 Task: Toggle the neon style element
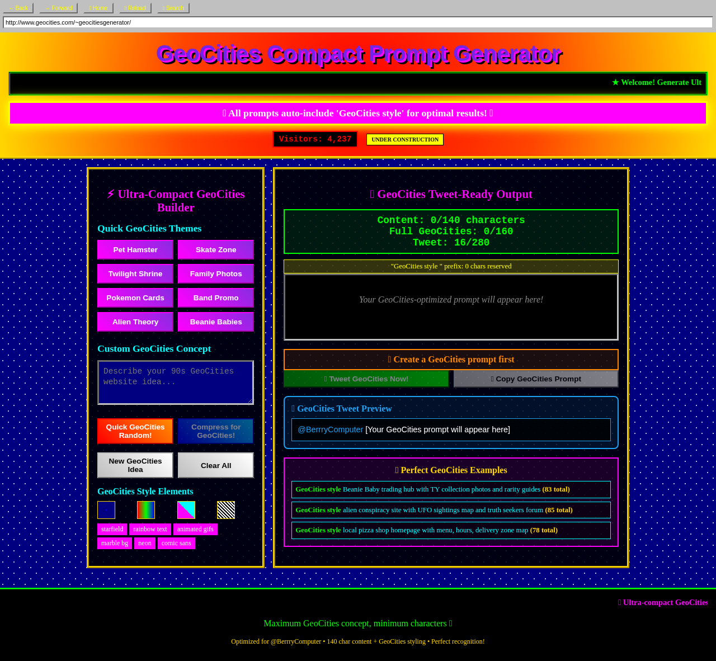(144, 543)
